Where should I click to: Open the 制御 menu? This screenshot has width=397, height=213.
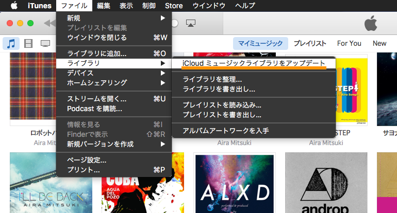[149, 6]
